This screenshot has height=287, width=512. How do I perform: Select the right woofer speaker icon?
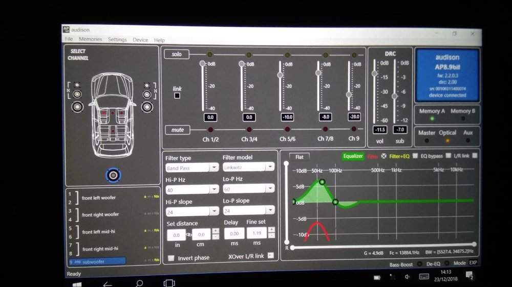tap(147, 107)
